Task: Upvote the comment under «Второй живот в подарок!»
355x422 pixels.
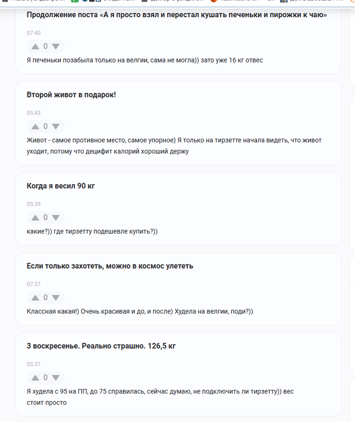Action: [x=35, y=126]
